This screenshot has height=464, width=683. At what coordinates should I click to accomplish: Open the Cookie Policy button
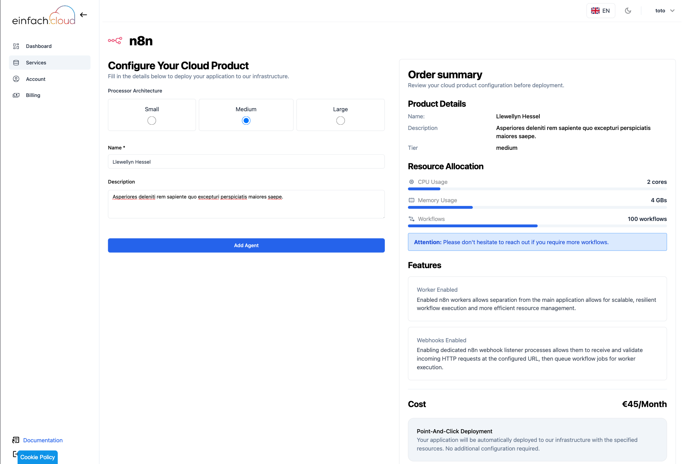(38, 457)
